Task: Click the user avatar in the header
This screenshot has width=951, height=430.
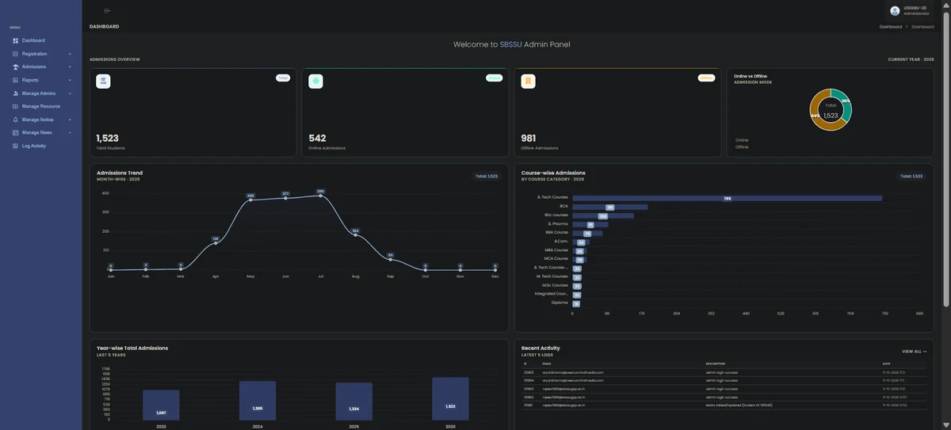Action: click(895, 11)
